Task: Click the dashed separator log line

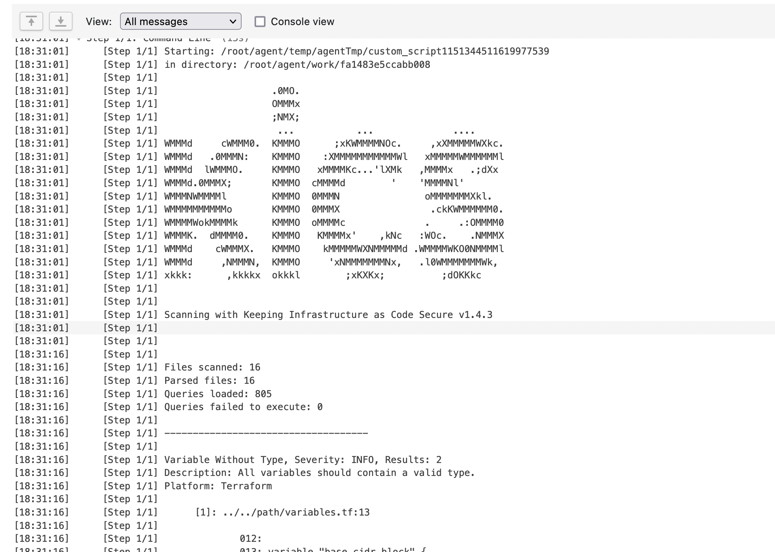Action: click(266, 433)
